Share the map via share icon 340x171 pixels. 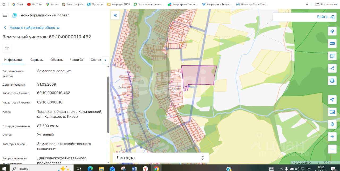pyautogui.click(x=332, y=68)
